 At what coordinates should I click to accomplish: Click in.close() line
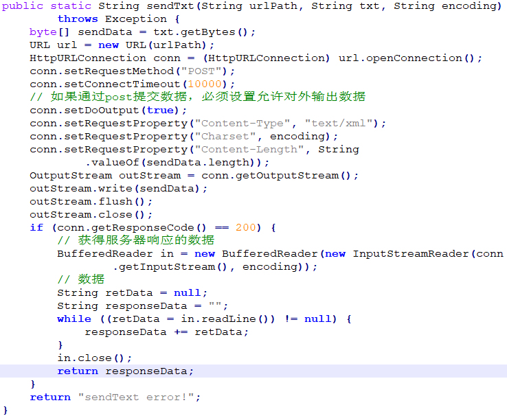click(94, 358)
